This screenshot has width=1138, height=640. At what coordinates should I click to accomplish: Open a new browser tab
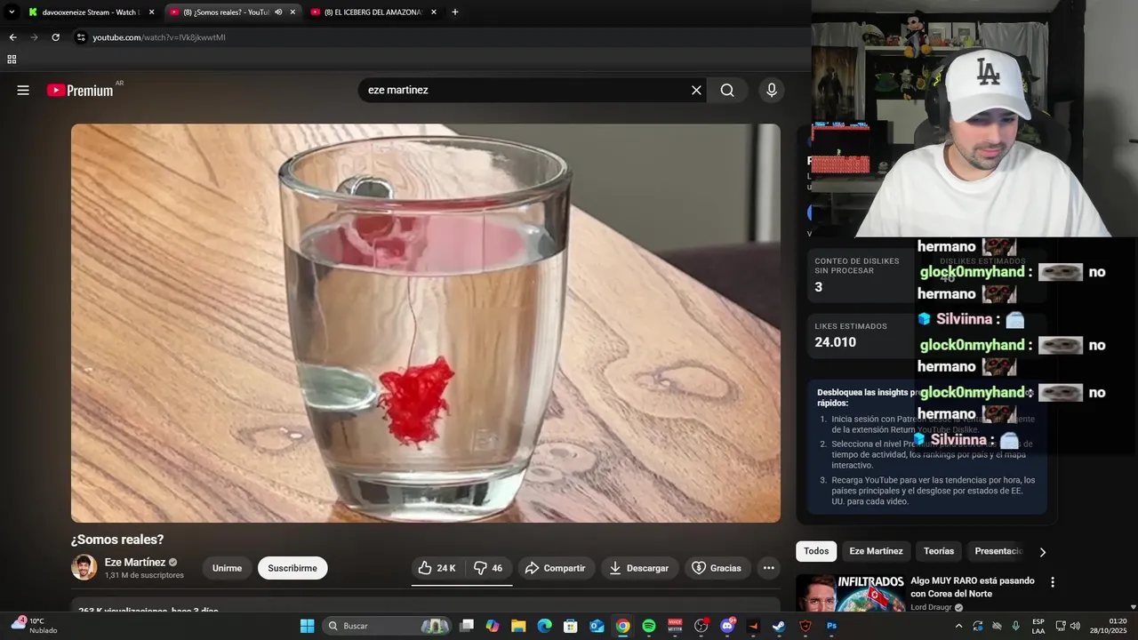[455, 12]
